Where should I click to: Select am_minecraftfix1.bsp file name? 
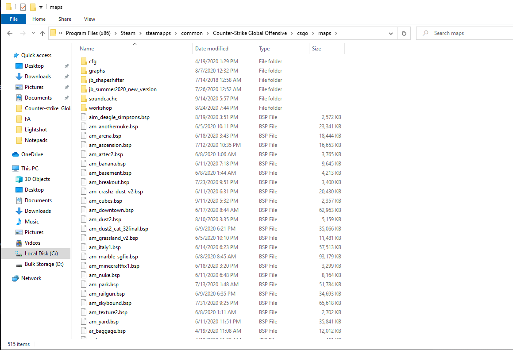coord(114,266)
